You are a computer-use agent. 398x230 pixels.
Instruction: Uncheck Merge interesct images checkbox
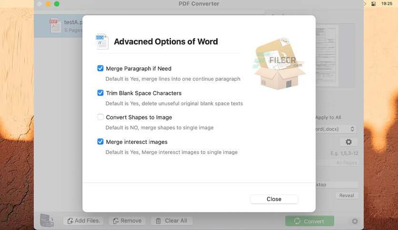click(100, 142)
